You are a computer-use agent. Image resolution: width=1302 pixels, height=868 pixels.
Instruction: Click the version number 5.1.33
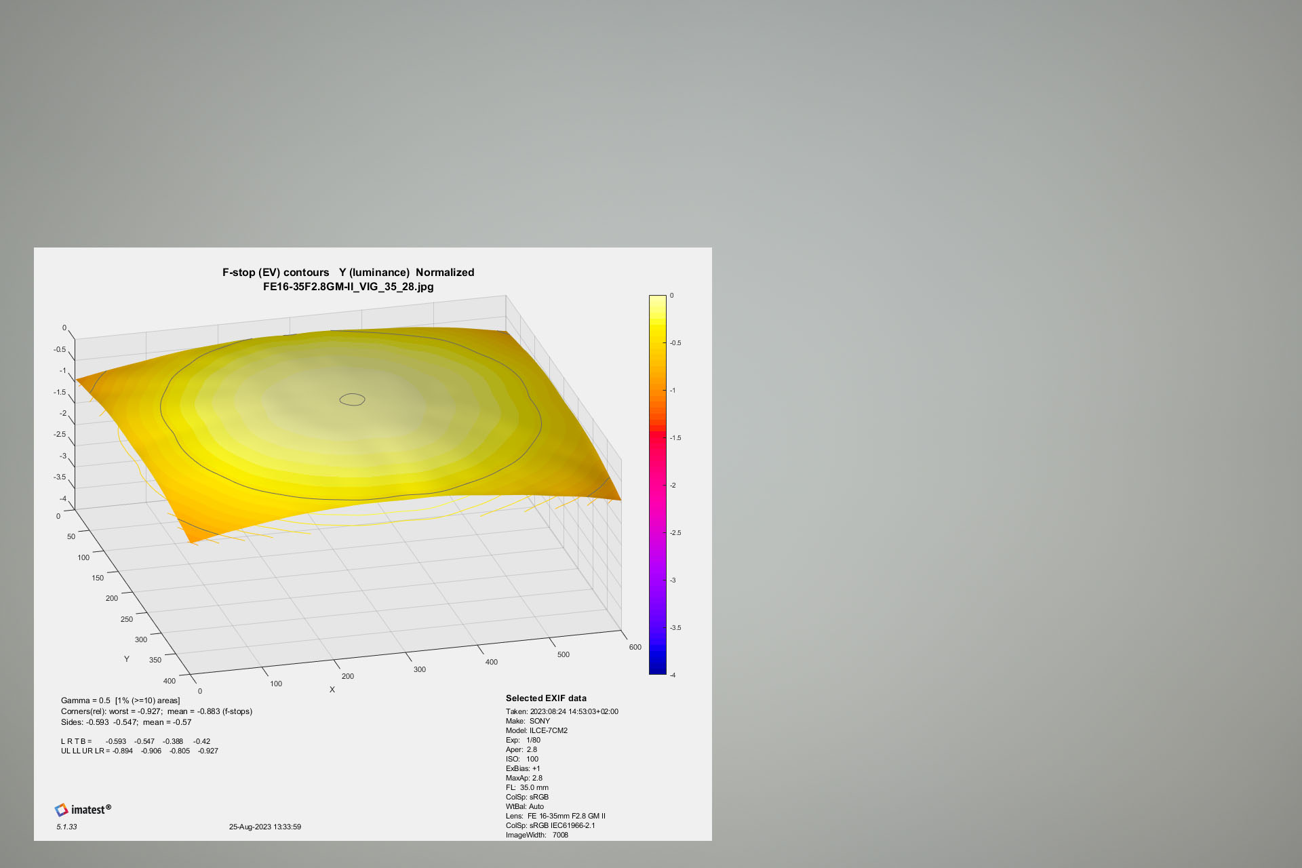(66, 827)
